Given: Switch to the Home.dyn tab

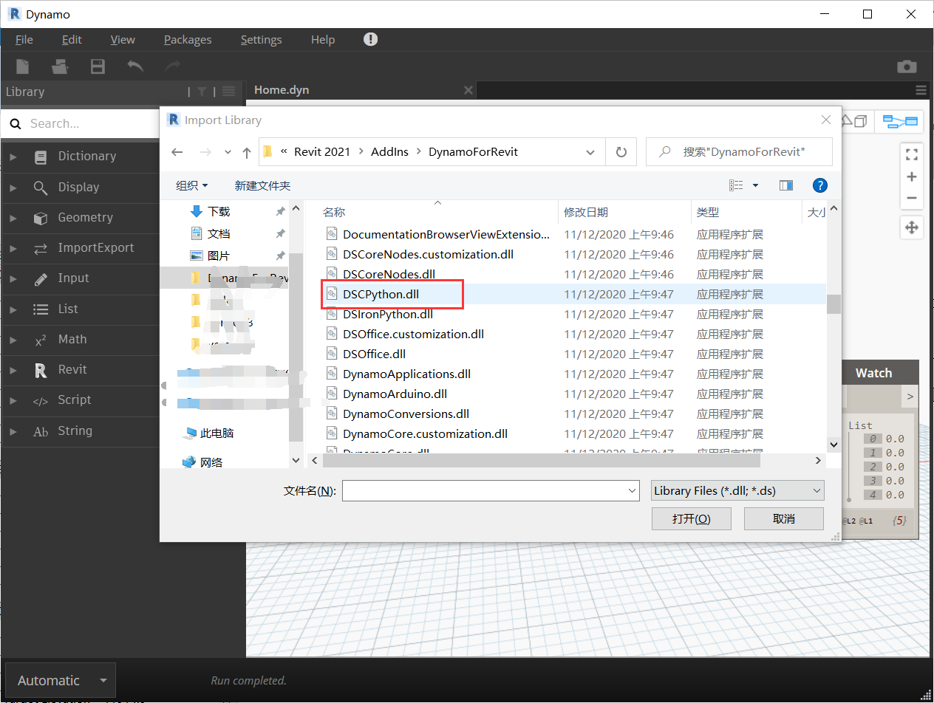Looking at the screenshot, I should pyautogui.click(x=281, y=89).
